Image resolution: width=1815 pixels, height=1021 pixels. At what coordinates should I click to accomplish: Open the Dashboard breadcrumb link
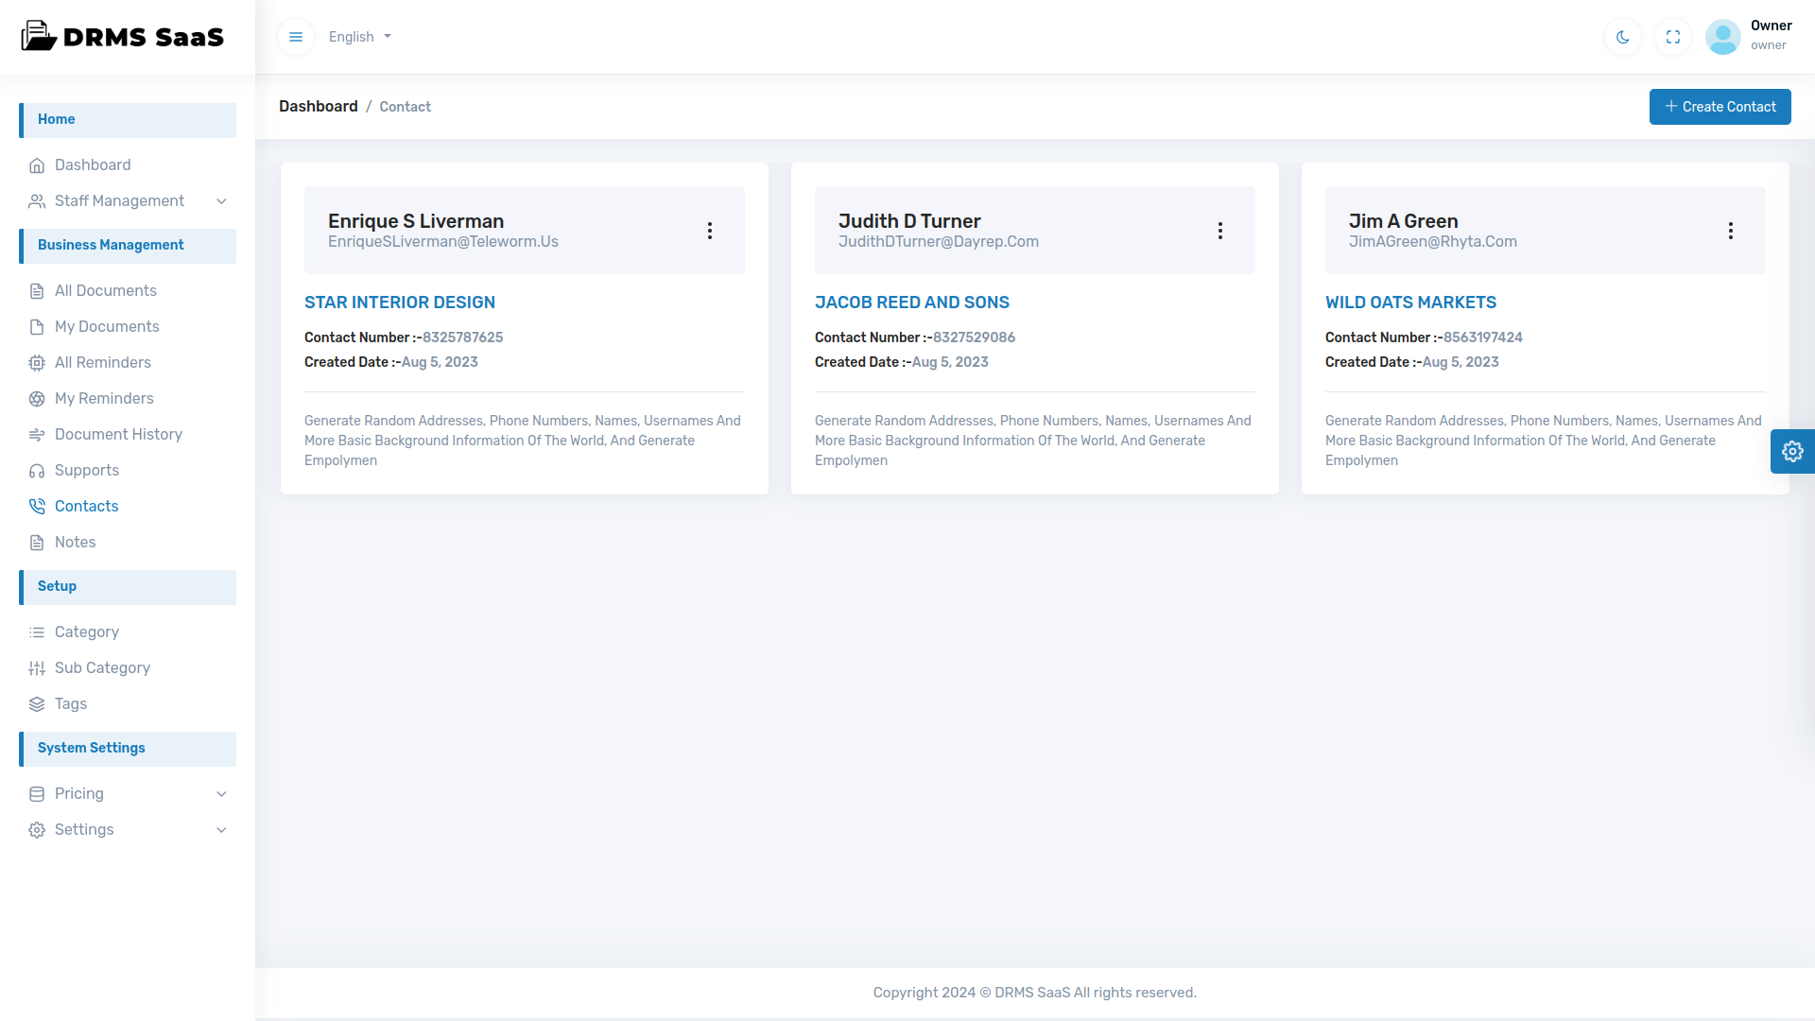point(318,106)
